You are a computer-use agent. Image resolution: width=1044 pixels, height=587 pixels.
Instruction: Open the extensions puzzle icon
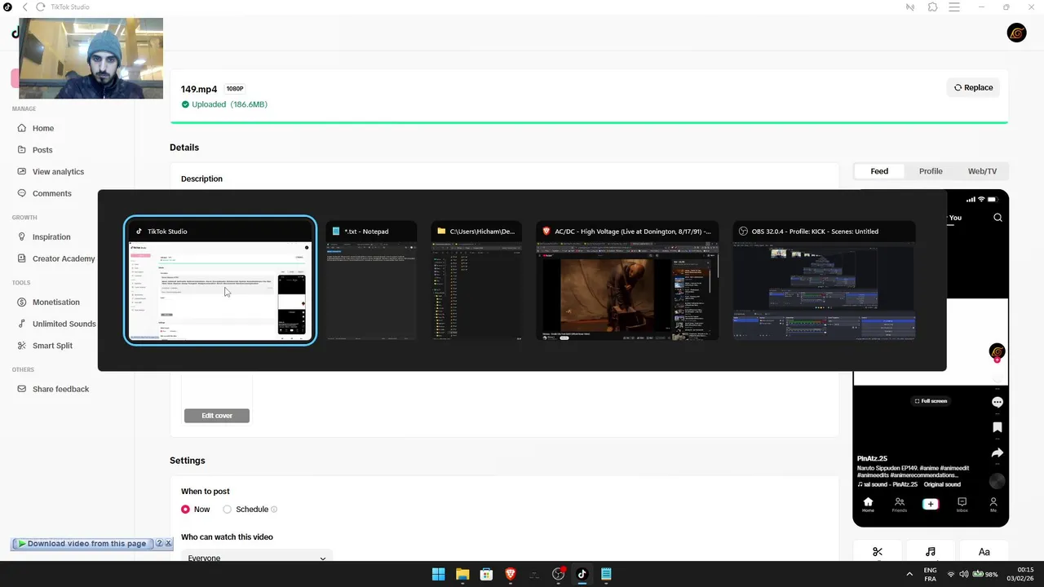coord(932,7)
